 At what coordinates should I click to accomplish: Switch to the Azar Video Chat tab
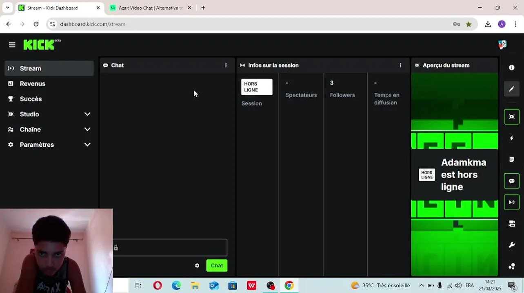150,8
